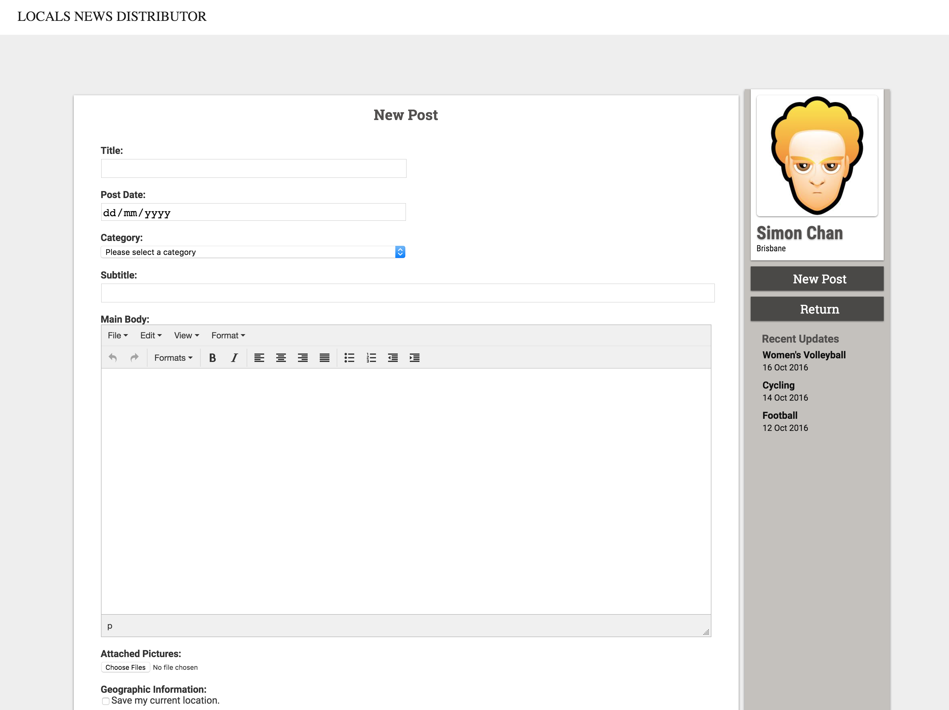Screen dimensions: 949x710
Task: Open Women's Volleyball update
Action: coord(804,355)
